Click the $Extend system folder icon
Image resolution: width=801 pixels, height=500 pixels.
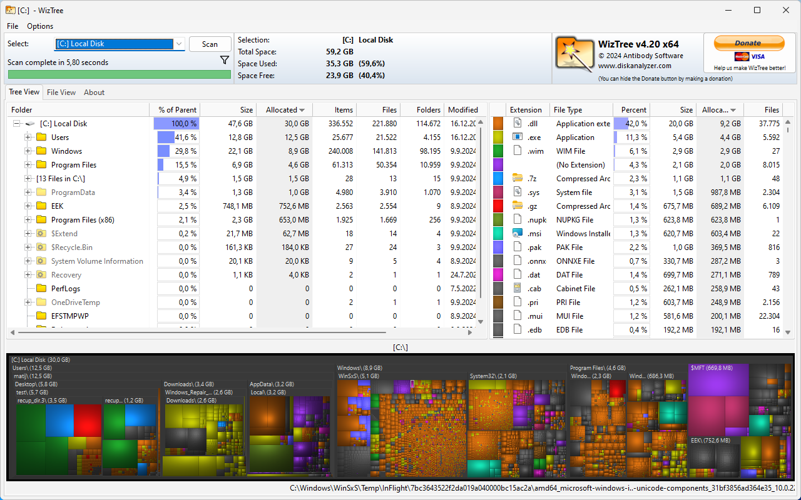(x=42, y=234)
